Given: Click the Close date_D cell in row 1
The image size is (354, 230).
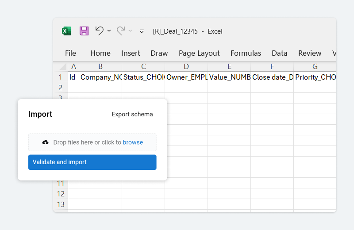Looking at the screenshot, I should 272,77.
